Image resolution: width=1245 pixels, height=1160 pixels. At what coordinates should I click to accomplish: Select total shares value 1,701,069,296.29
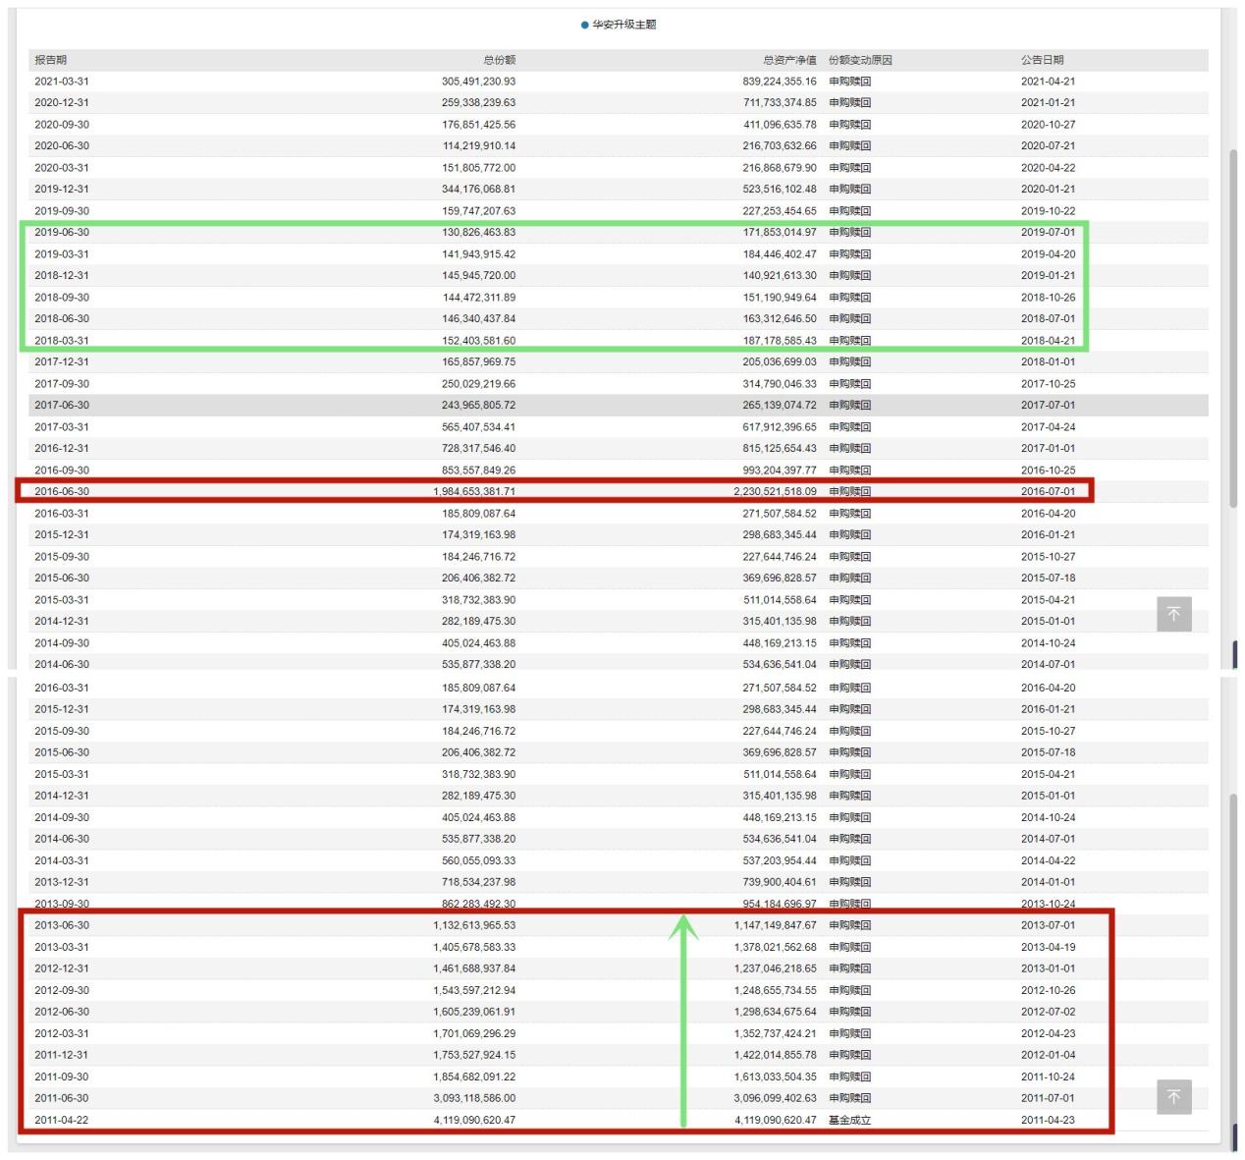474,1034
